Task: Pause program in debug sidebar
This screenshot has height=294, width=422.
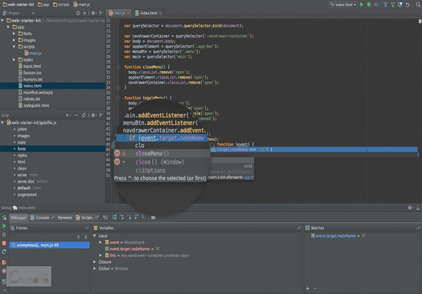Action: click(4, 235)
